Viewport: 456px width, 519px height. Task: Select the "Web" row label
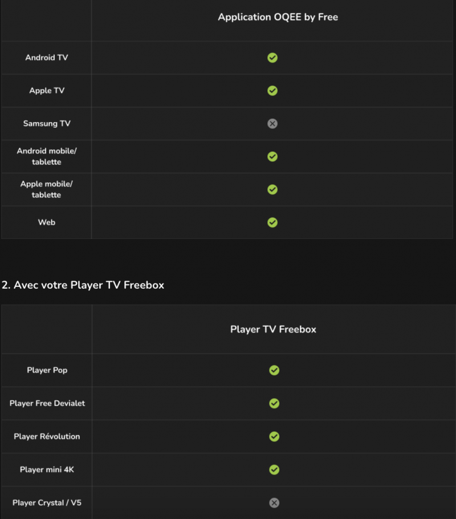tap(47, 222)
